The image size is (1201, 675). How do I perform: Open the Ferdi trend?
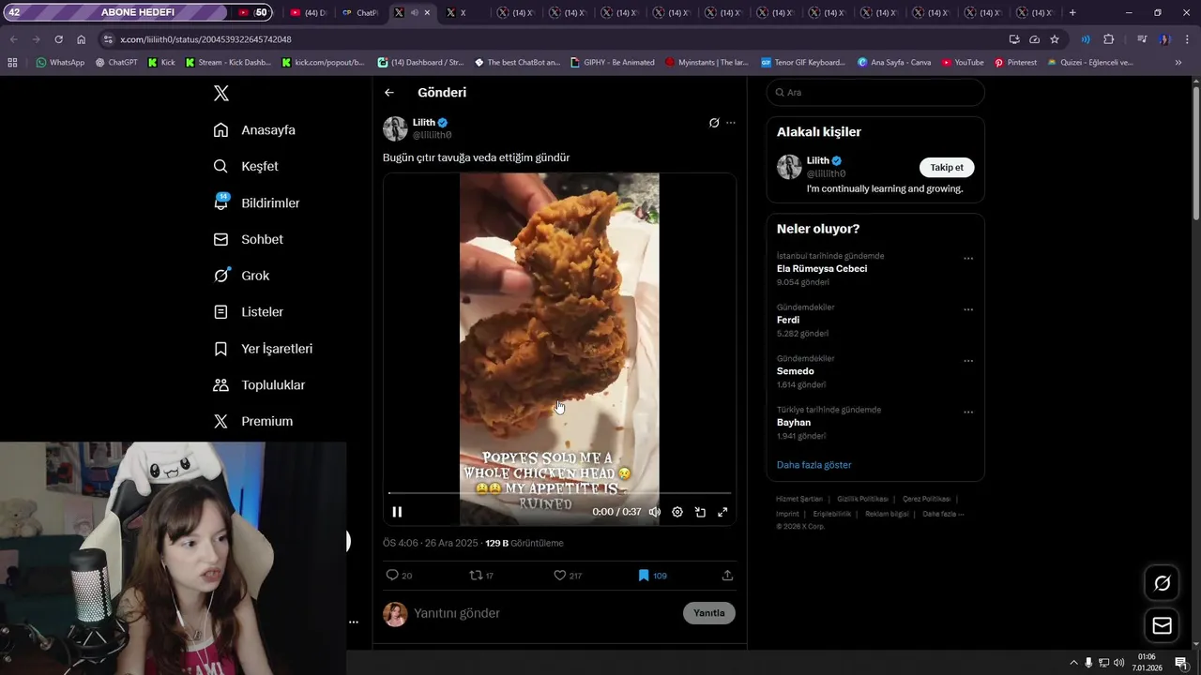click(788, 321)
